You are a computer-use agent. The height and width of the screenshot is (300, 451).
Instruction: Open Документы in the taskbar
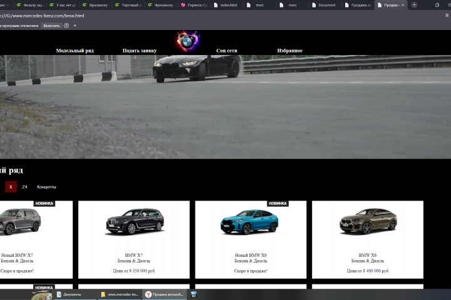[76, 294]
